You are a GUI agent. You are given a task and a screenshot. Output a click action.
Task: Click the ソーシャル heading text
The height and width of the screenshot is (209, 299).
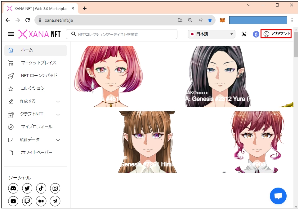coord(20,178)
